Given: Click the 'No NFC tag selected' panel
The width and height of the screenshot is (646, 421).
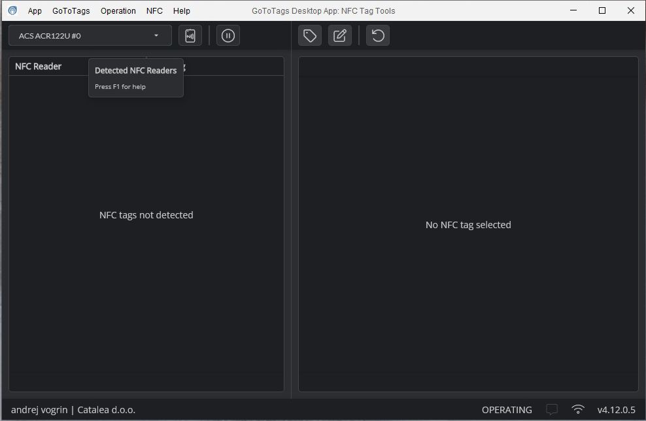Looking at the screenshot, I should [468, 224].
